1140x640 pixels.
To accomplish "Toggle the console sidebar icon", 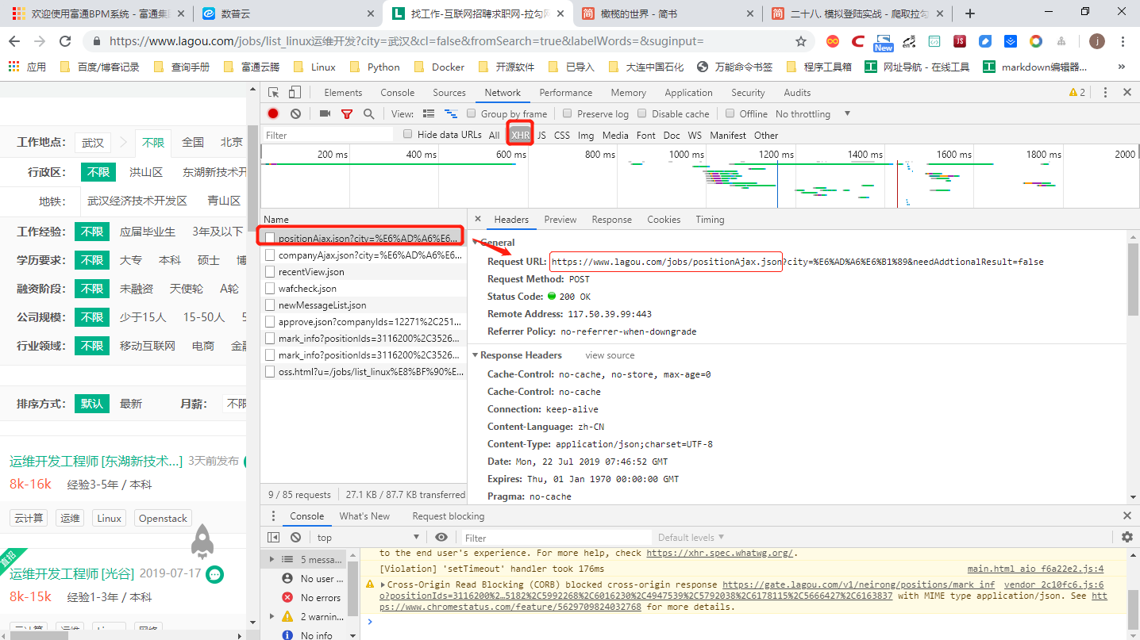I will [274, 538].
